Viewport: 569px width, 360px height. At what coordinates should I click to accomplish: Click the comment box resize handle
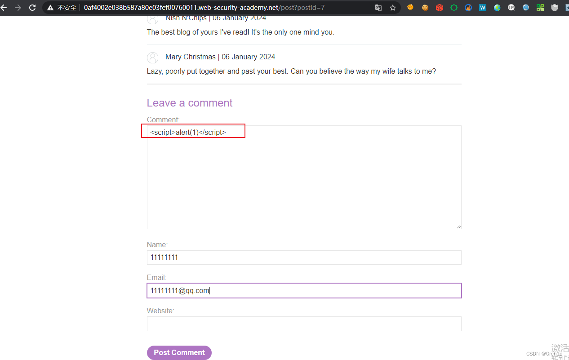(458, 226)
